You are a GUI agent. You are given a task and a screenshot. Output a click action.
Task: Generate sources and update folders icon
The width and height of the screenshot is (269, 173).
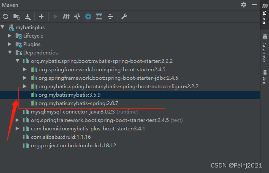(x=16, y=16)
